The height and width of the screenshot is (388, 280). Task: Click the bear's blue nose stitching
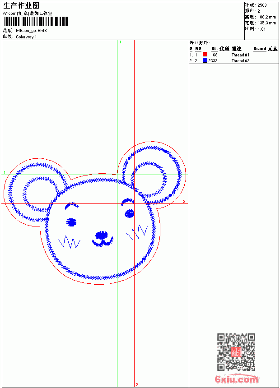103,239
